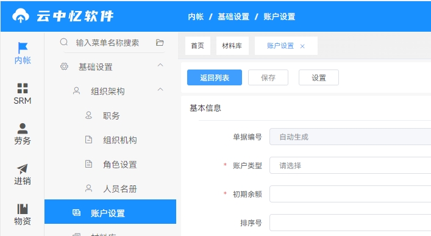The width and height of the screenshot is (431, 236).
Task: Click the 排序号 input field
Action: (350, 223)
